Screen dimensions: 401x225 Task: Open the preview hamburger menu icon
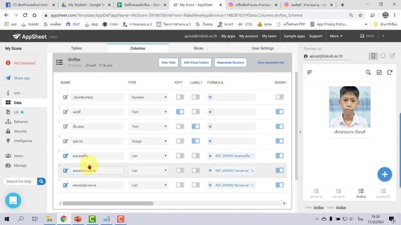pyautogui.click(x=310, y=72)
